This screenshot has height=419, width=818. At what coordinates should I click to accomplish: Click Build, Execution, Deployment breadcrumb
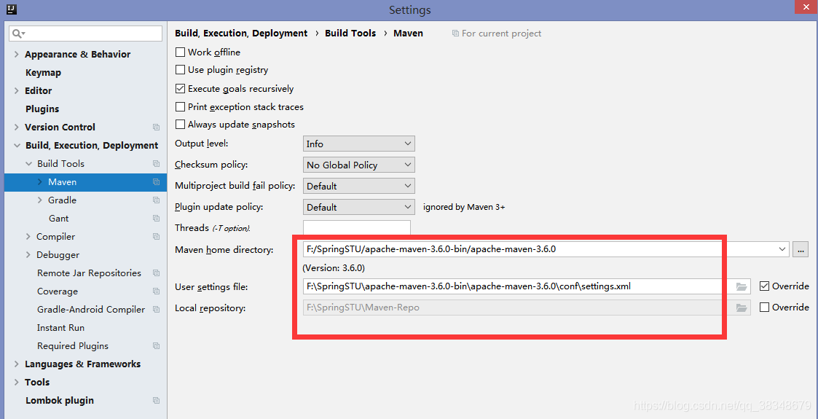coord(241,34)
